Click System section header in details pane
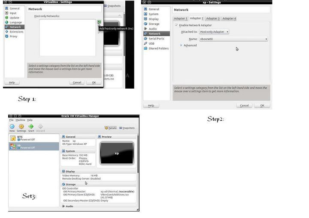 [x=78, y=151]
